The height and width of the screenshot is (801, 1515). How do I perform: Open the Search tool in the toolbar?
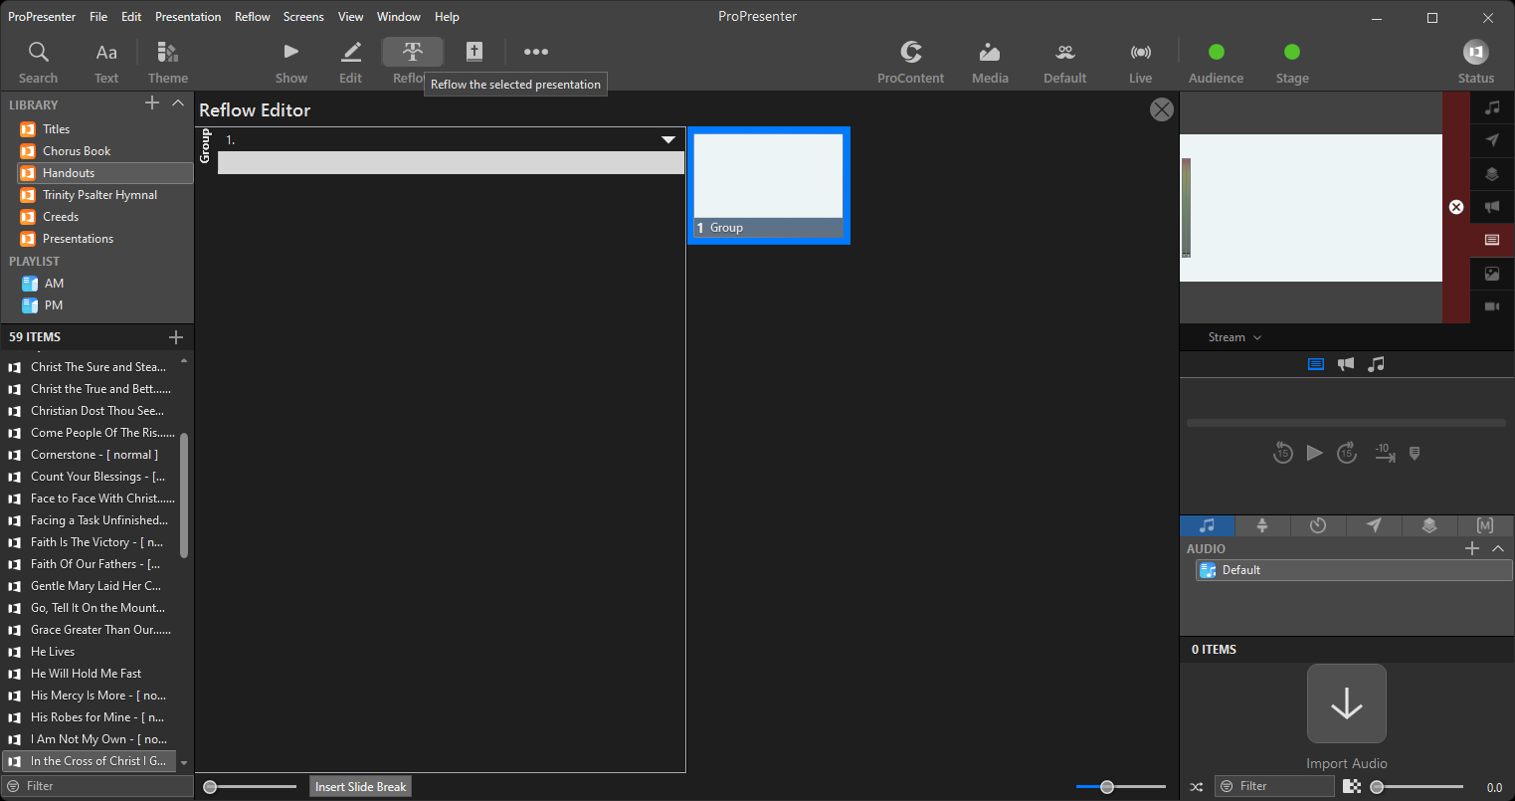[38, 63]
